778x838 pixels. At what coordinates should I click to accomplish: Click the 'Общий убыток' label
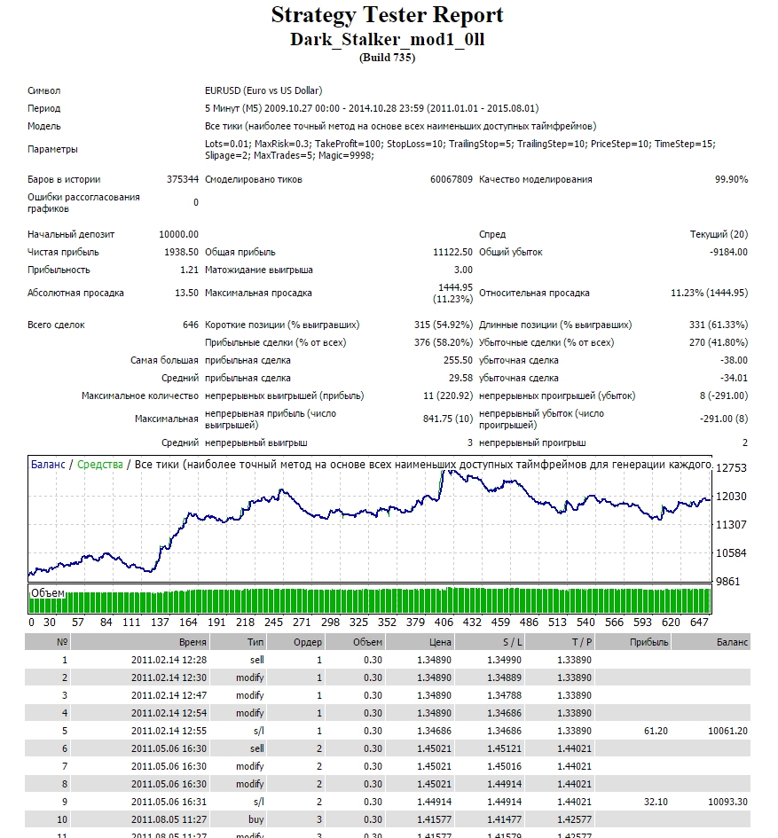(x=511, y=252)
